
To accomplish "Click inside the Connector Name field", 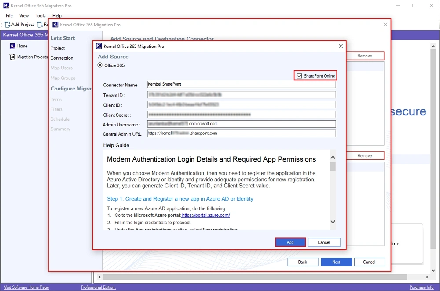I will point(242,84).
